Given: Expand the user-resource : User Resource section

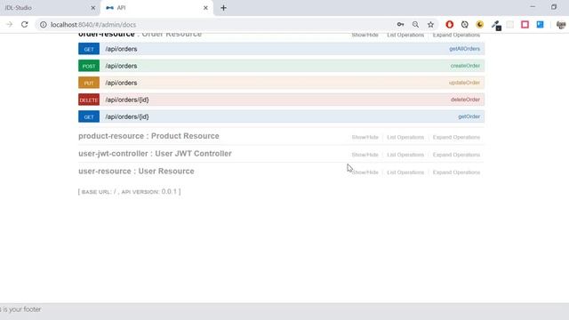Looking at the screenshot, I should point(136,171).
